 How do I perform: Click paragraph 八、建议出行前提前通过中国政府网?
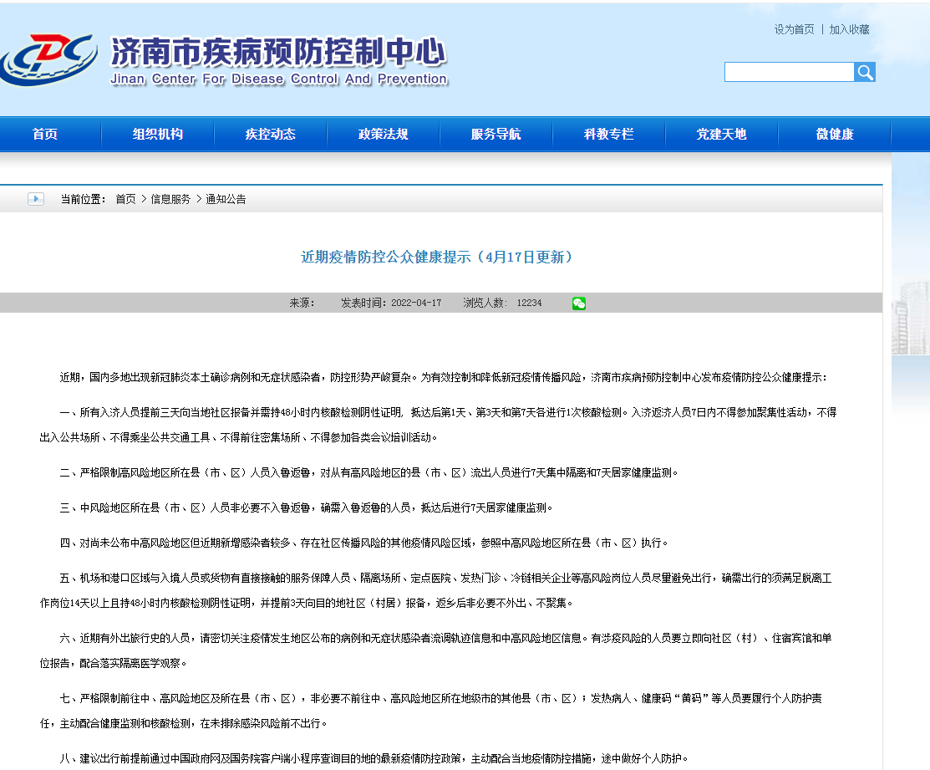point(374,759)
